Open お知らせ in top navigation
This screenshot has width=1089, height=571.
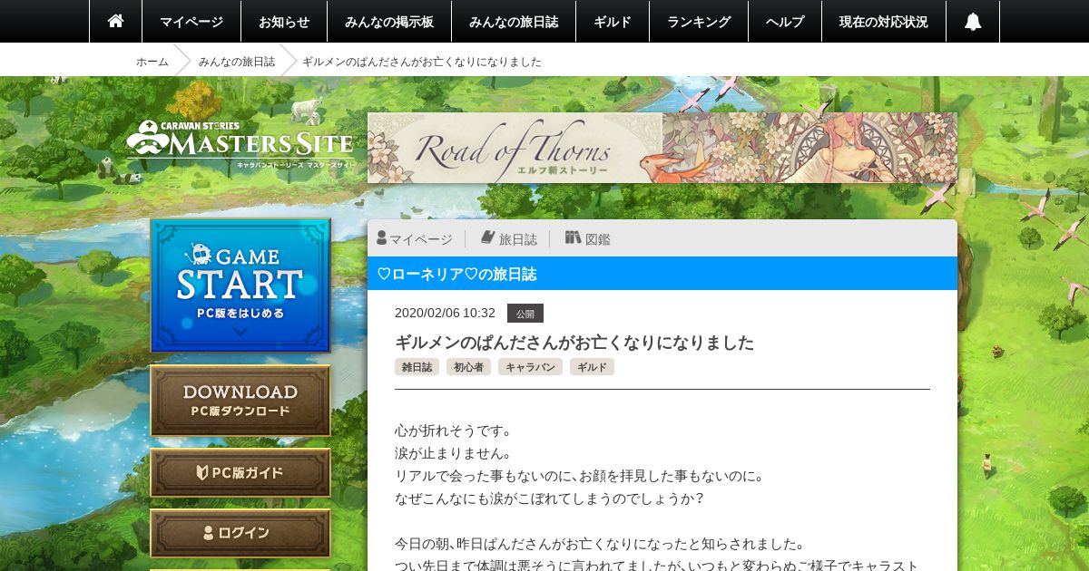(x=284, y=21)
